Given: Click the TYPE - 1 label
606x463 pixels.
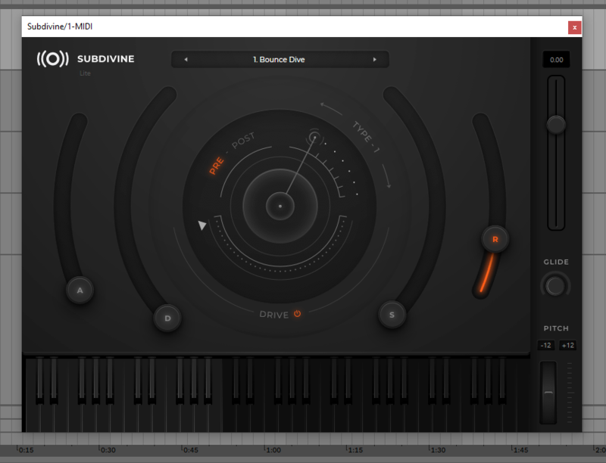Looking at the screenshot, I should (x=366, y=137).
